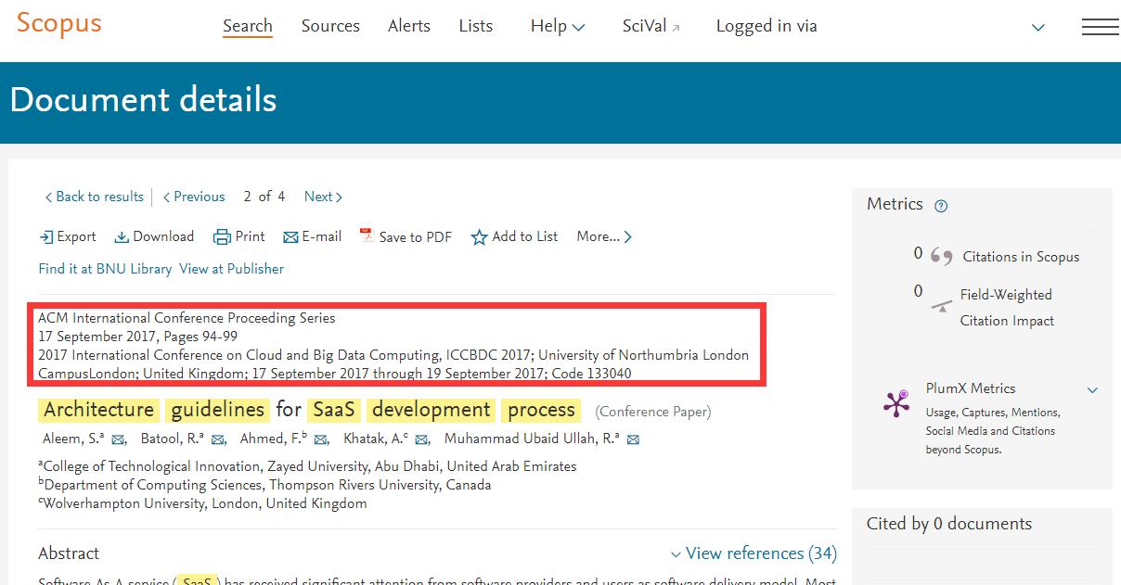The image size is (1121, 585).
Task: Click the Print printer icon
Action: 222,237
